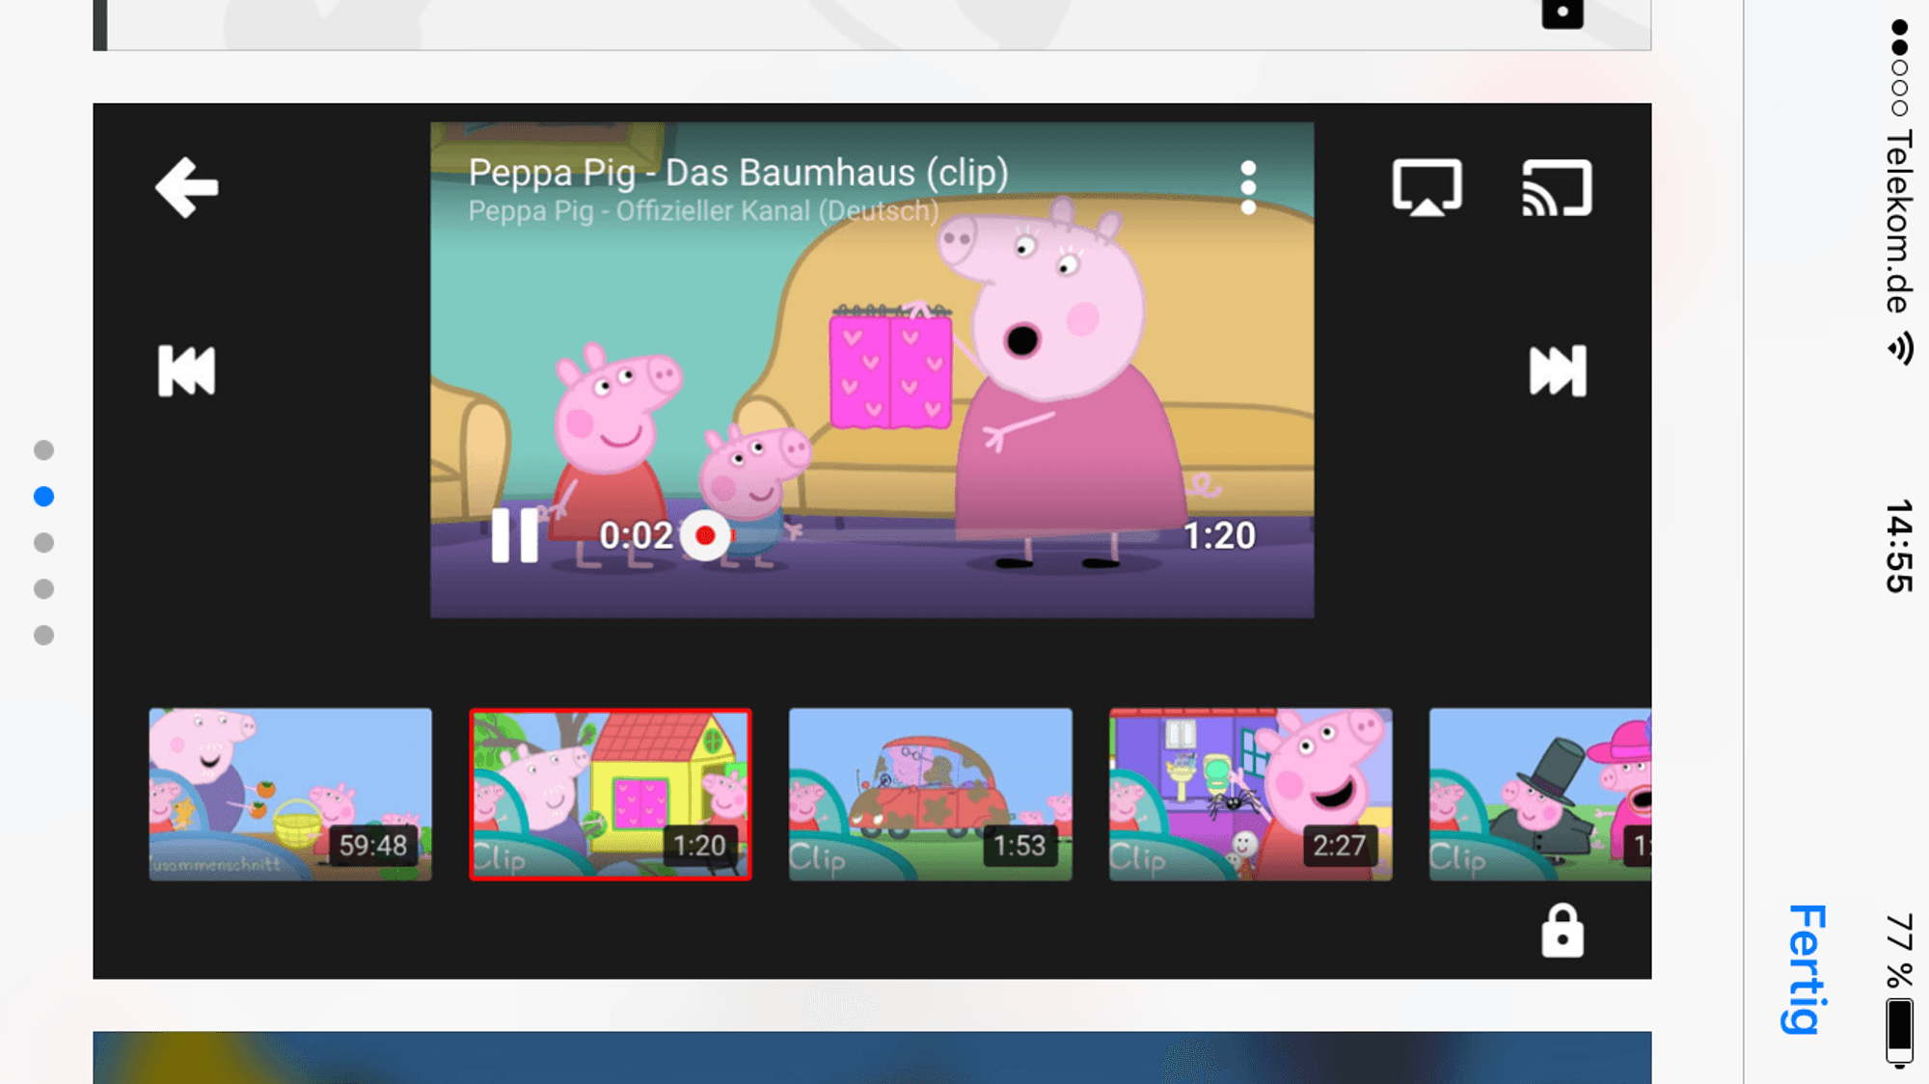Open the three-dot video options menu
This screenshot has width=1929, height=1084.
coord(1248,187)
